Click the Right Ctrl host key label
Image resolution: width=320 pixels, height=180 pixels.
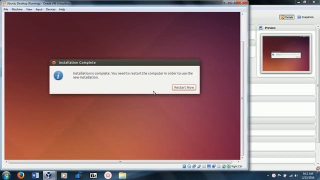pos(236,166)
